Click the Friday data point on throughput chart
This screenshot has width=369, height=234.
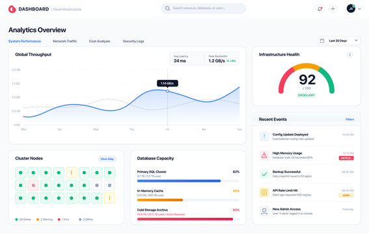(167, 91)
